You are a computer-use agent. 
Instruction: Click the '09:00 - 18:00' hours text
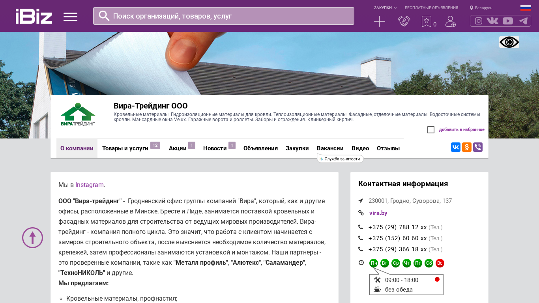point(402,280)
